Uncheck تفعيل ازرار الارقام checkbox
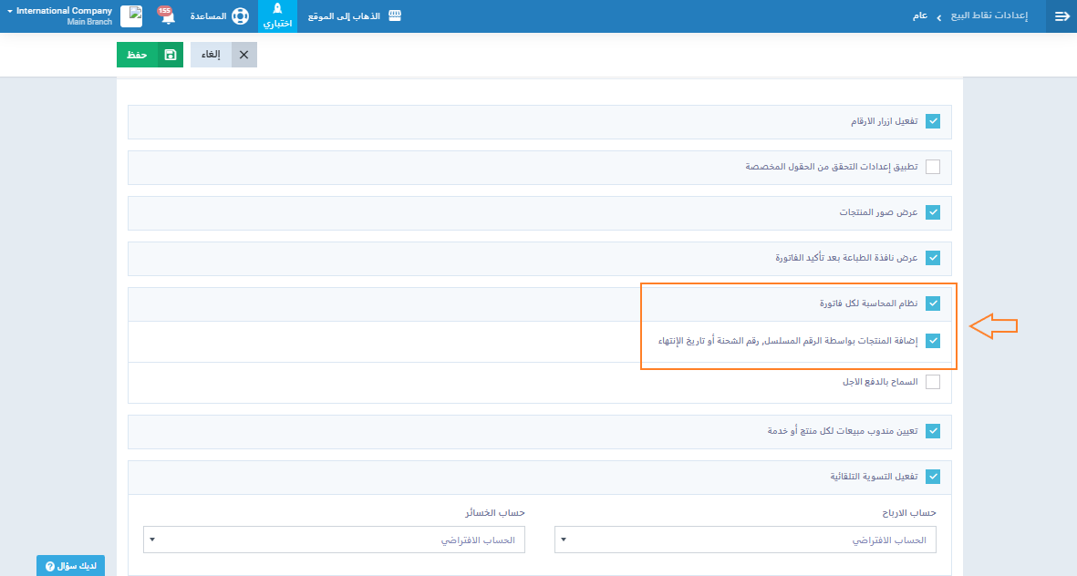Image resolution: width=1077 pixels, height=576 pixels. click(933, 121)
